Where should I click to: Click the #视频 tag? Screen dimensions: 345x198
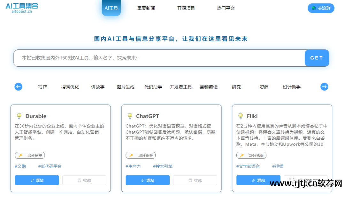pyautogui.click(x=278, y=166)
